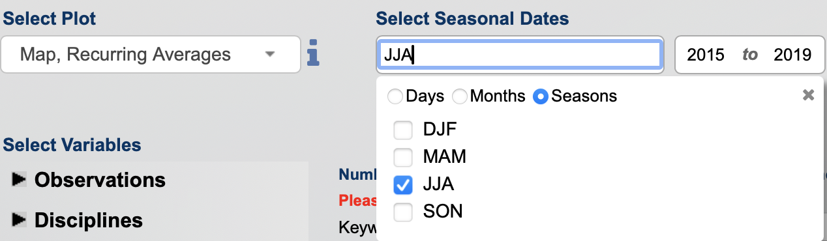Check the SON season checkbox
Image resolution: width=827 pixels, height=241 pixels.
403,212
